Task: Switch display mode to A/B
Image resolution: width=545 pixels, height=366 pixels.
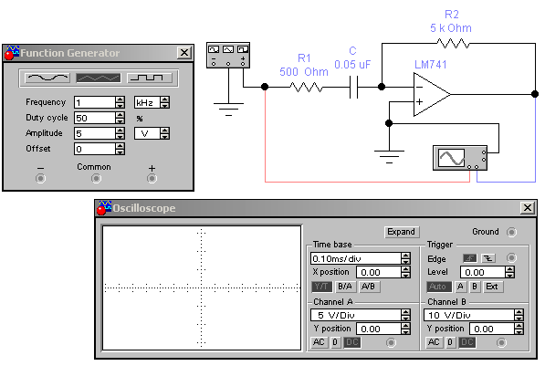Action: pyautogui.click(x=369, y=287)
